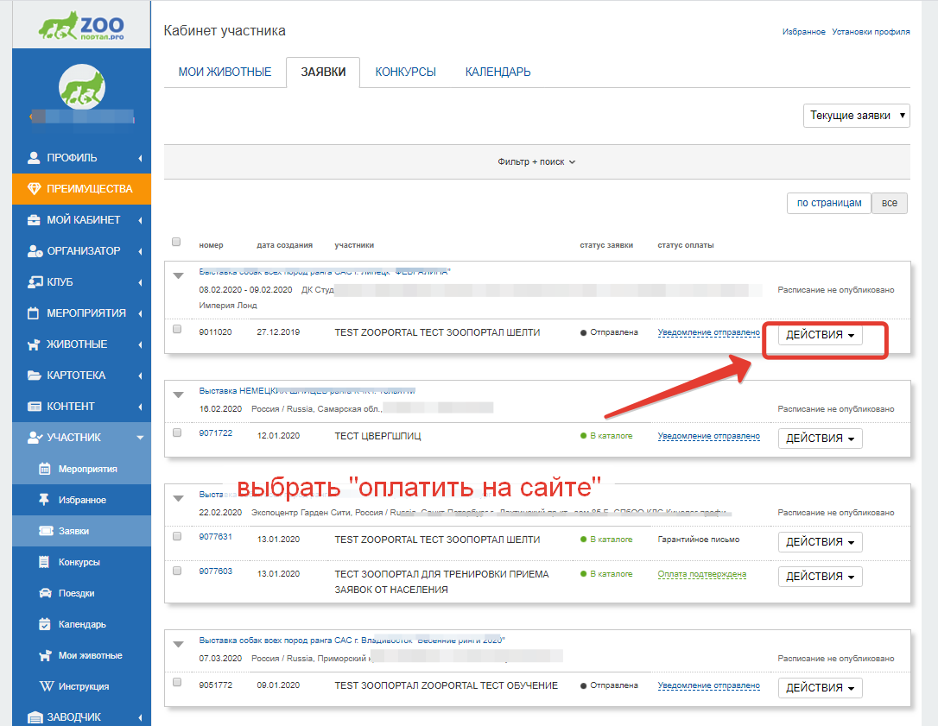Open ДЕЙСТВИЯ dropdown for application 9071722
Image resolution: width=938 pixels, height=726 pixels.
click(x=820, y=439)
